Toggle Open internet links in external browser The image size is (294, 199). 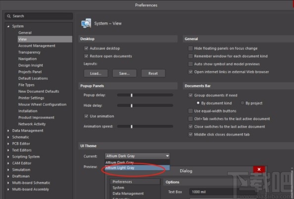click(x=191, y=72)
